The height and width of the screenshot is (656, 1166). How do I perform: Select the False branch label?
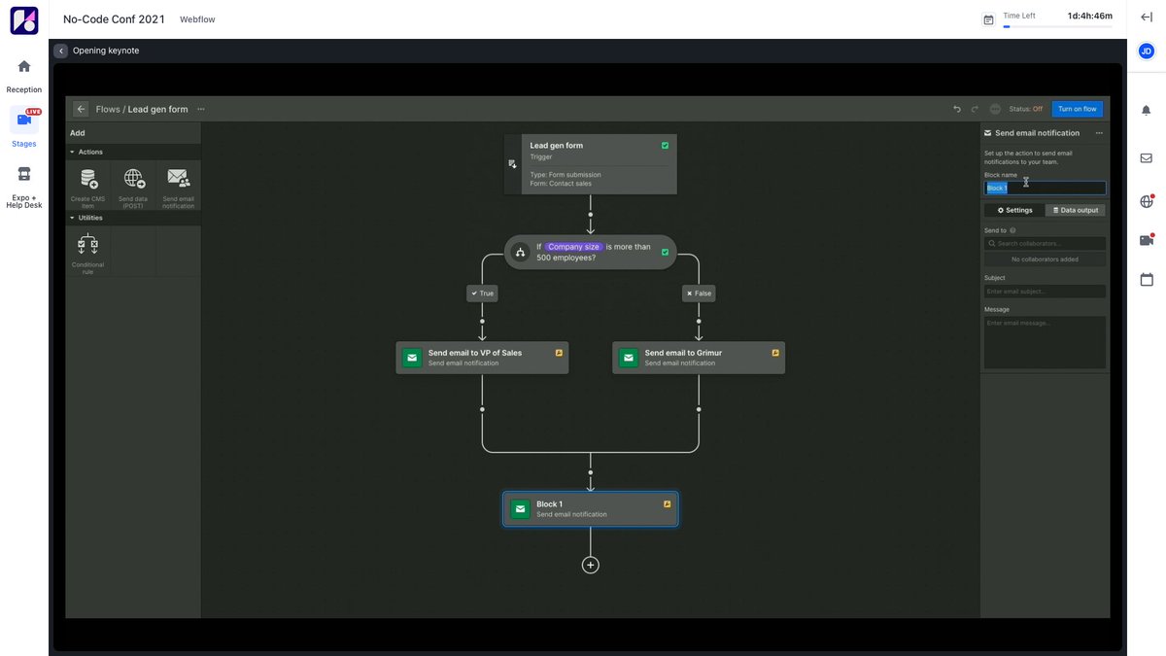tap(699, 293)
